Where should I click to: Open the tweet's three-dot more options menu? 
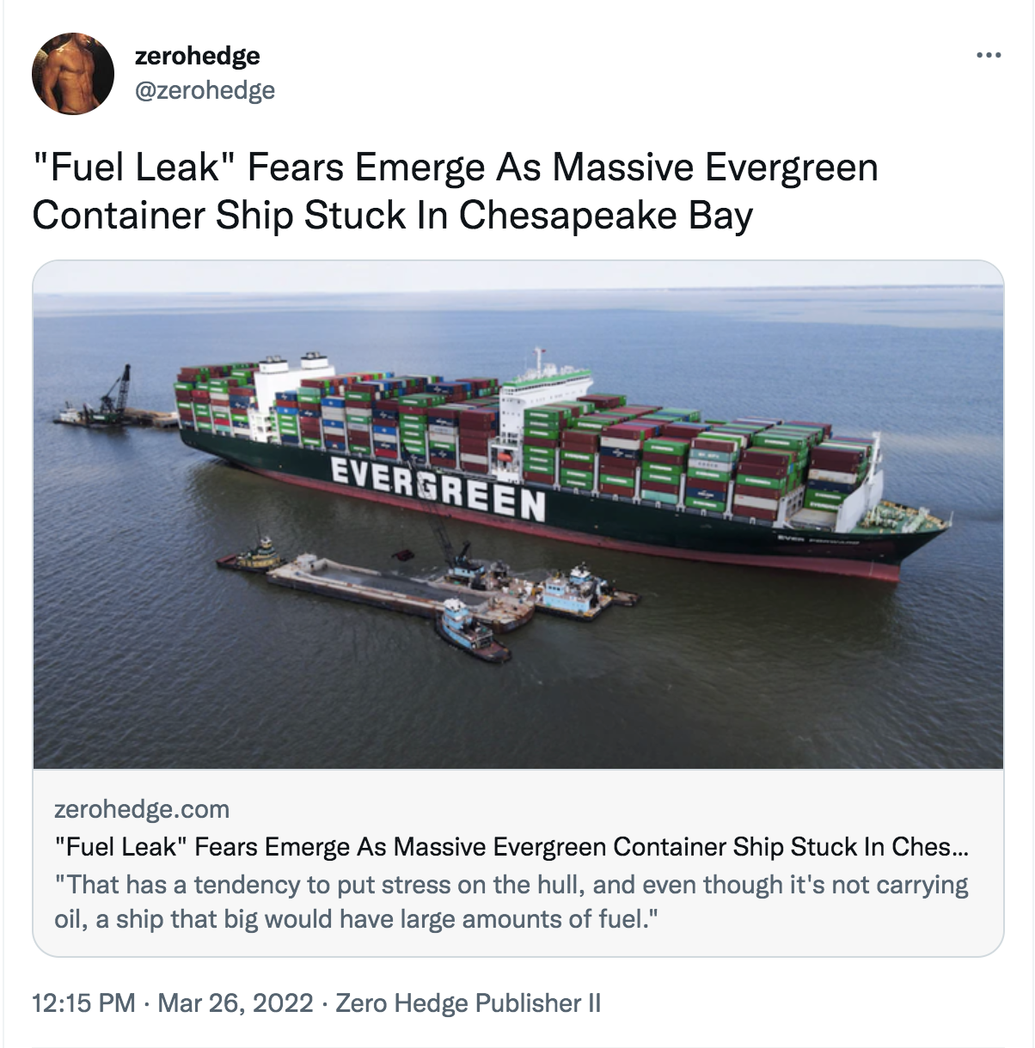coord(989,57)
